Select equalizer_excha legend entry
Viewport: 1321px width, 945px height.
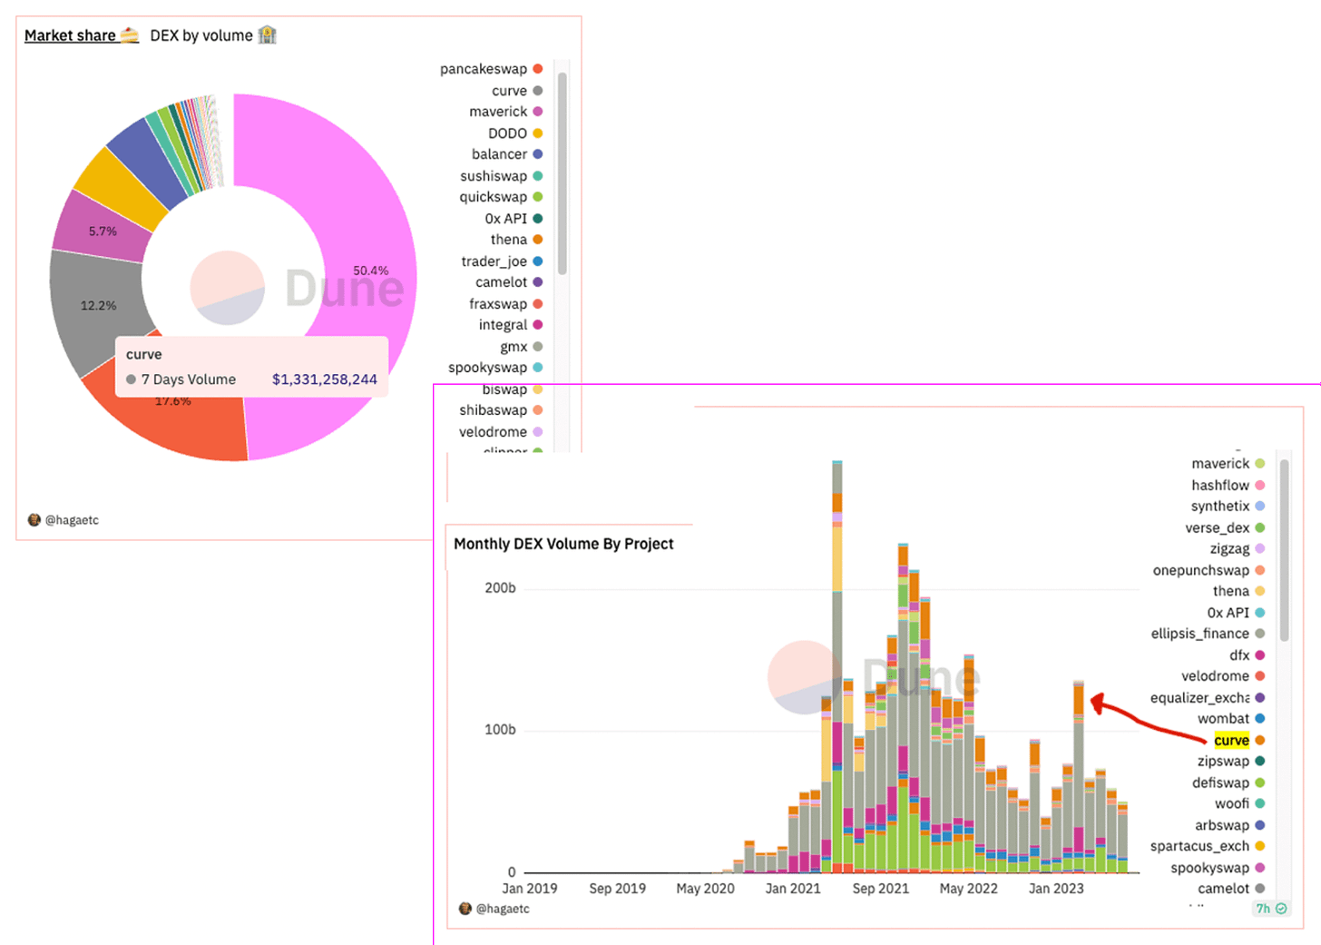pyautogui.click(x=1208, y=698)
